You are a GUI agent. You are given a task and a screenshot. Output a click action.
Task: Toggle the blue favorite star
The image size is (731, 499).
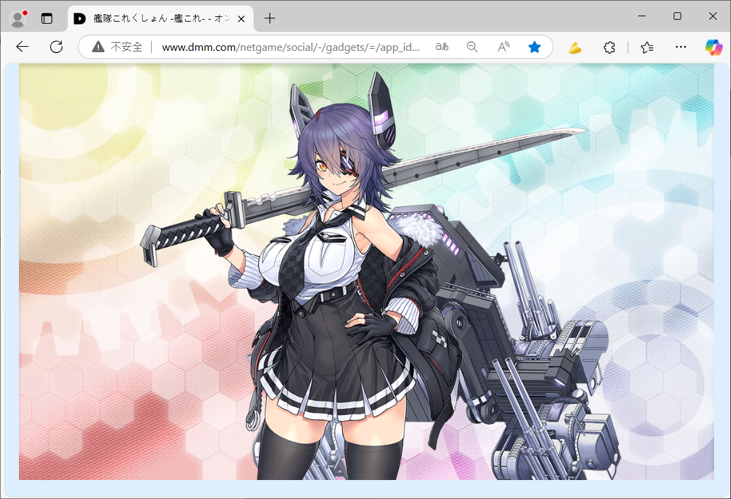(535, 47)
